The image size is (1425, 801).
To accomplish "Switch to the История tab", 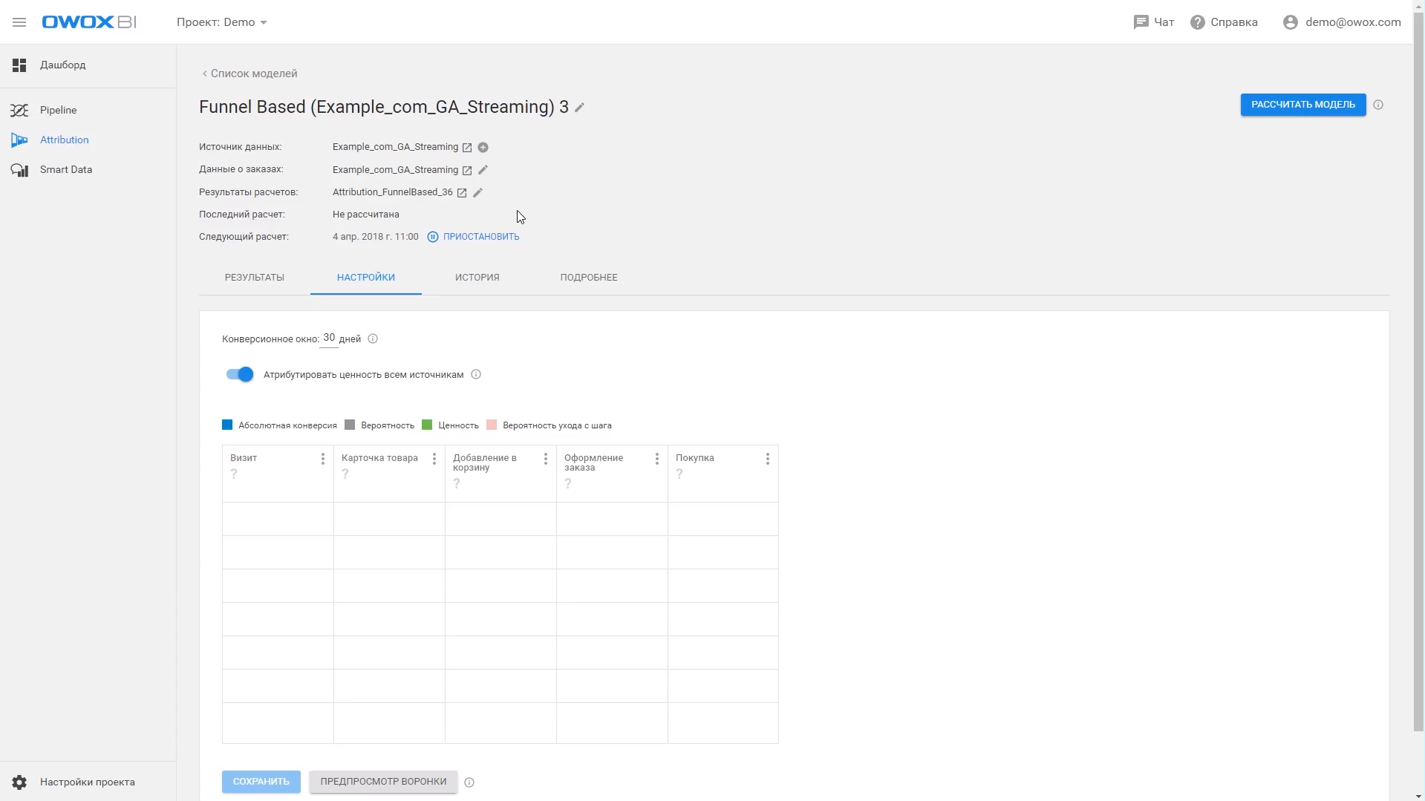I will tap(477, 278).
